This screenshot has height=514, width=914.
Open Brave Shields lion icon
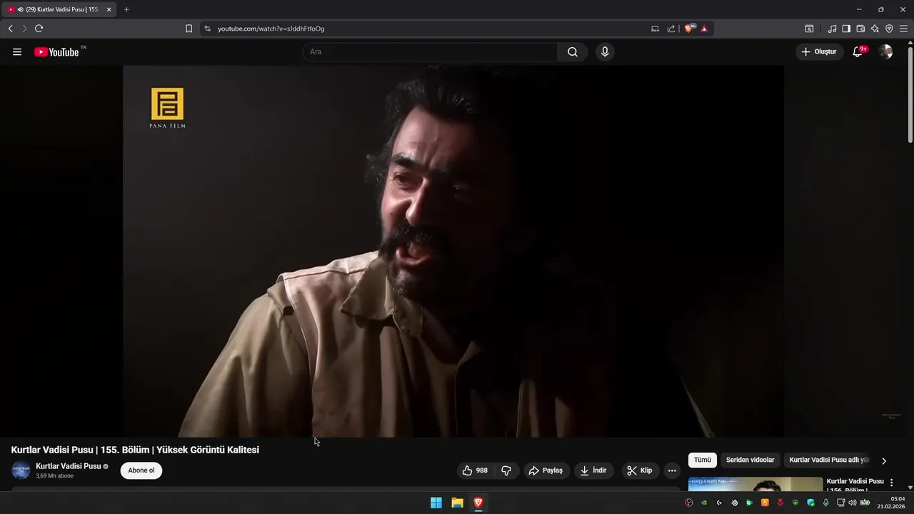[x=689, y=29]
